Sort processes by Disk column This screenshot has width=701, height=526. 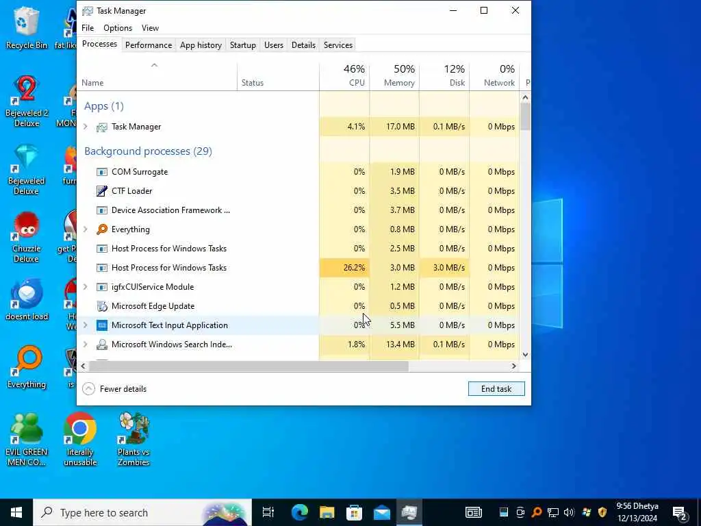pyautogui.click(x=445, y=75)
